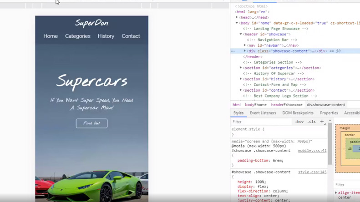
Task: Select header#showcase in the breadcrumb bar
Action: 287,105
